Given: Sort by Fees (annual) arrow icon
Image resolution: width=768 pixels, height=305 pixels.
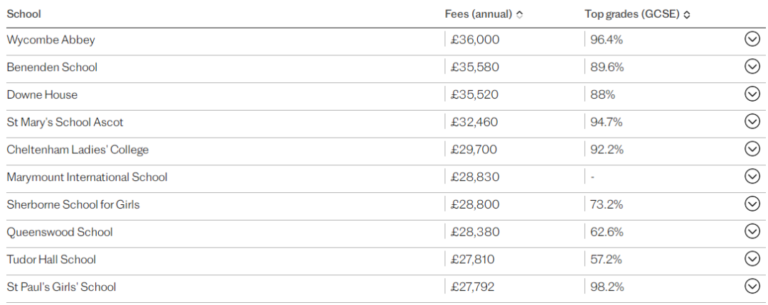Looking at the screenshot, I should coord(520,15).
